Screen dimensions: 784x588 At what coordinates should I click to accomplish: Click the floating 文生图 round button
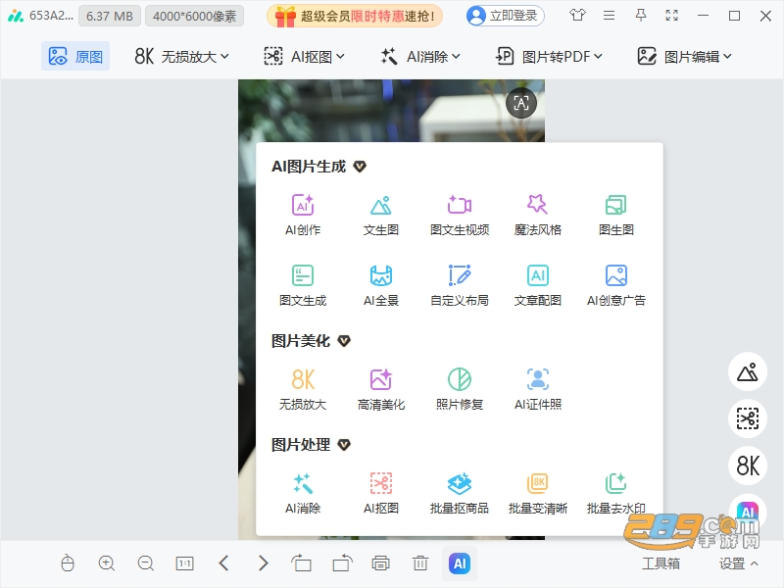click(x=748, y=371)
